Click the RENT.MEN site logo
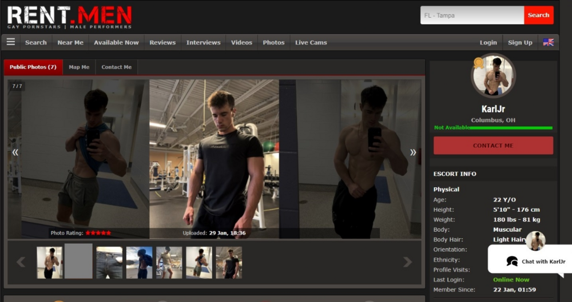Screen dimensions: 572x302 coord(69,17)
